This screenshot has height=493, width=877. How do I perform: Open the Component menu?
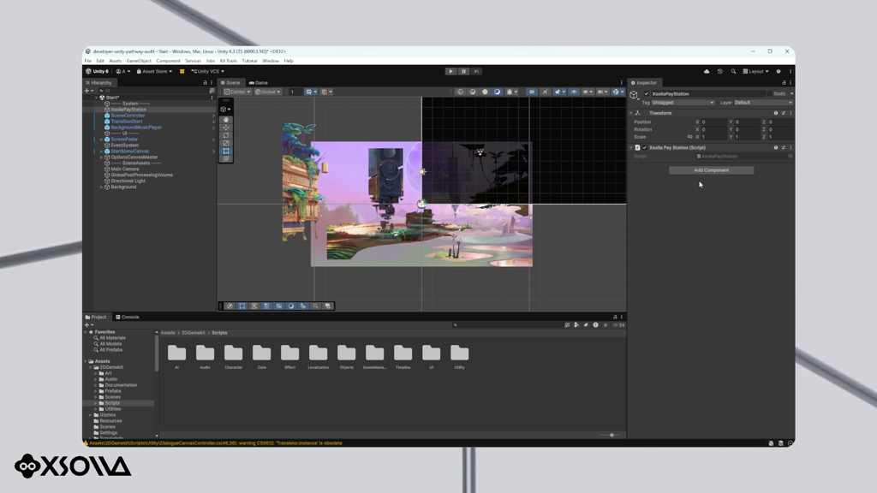169,61
